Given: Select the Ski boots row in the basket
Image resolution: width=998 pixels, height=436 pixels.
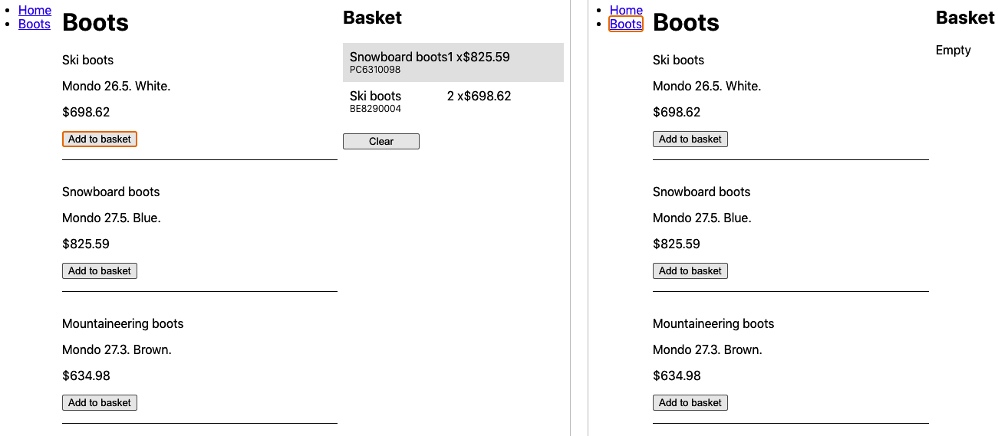Looking at the screenshot, I should point(453,101).
